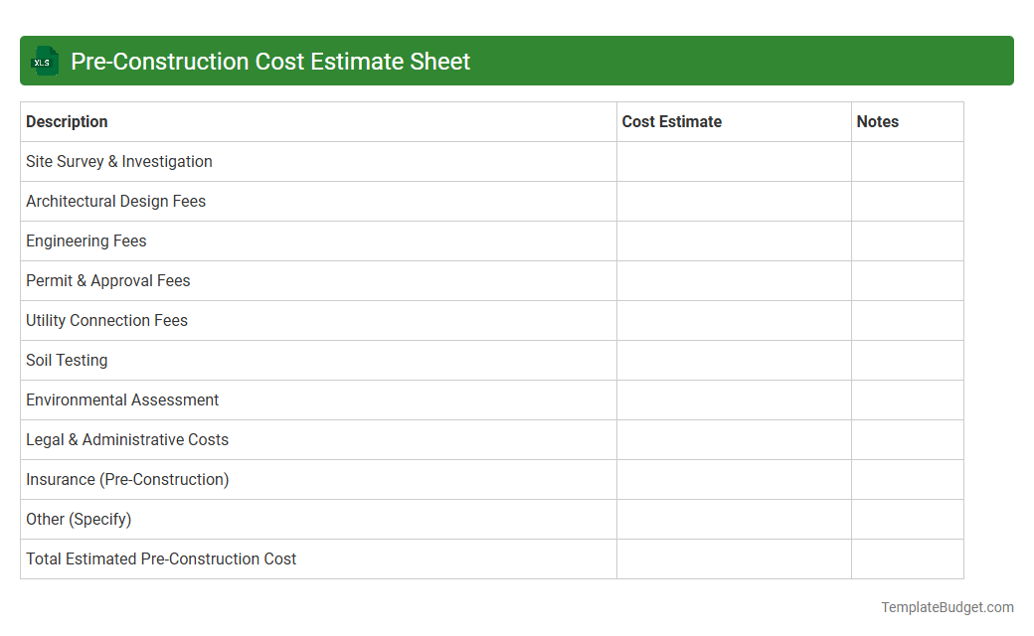Viewport: 1034px width, 636px height.
Task: Select the Notes cell beside Engineering Fees
Action: (906, 240)
